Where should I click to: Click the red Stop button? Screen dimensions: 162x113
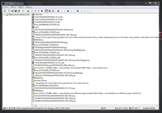pos(39,11)
